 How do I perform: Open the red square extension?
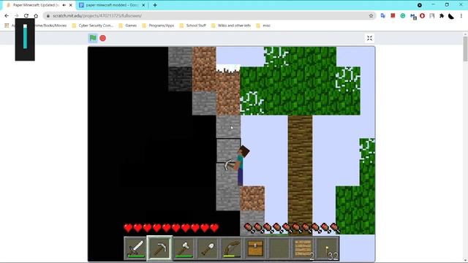[393, 15]
